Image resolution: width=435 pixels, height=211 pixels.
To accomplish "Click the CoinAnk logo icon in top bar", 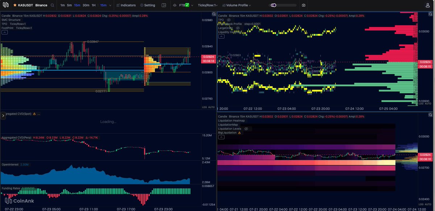I will (x=5, y=5).
